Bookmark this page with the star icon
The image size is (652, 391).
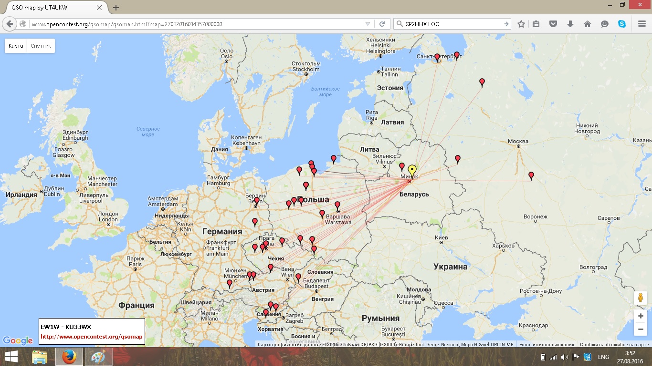[x=521, y=24]
